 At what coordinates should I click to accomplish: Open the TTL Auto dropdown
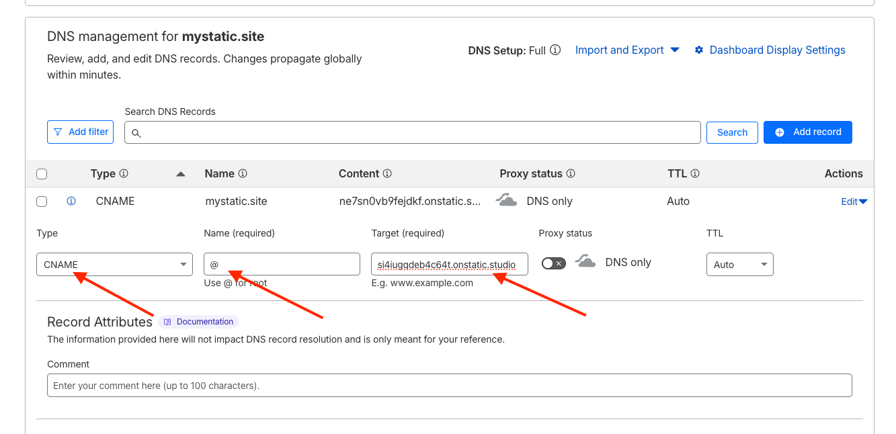click(x=739, y=264)
